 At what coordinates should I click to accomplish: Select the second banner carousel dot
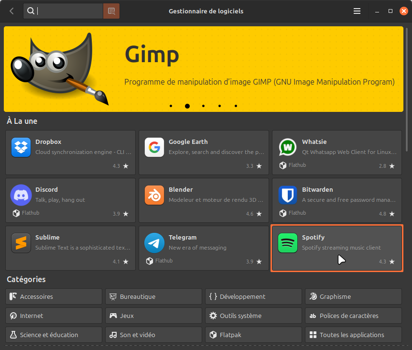coord(187,106)
